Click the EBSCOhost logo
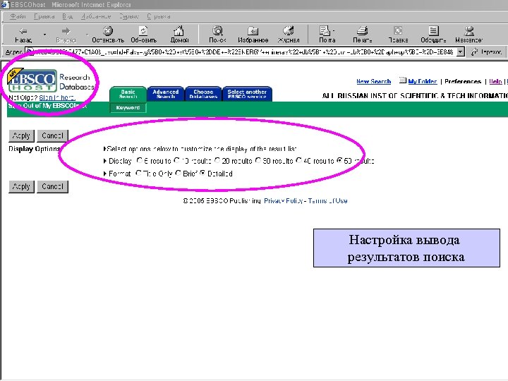 [x=32, y=80]
